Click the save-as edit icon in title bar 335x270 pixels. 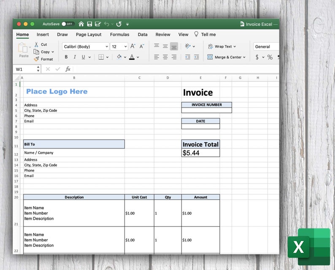[x=98, y=24]
